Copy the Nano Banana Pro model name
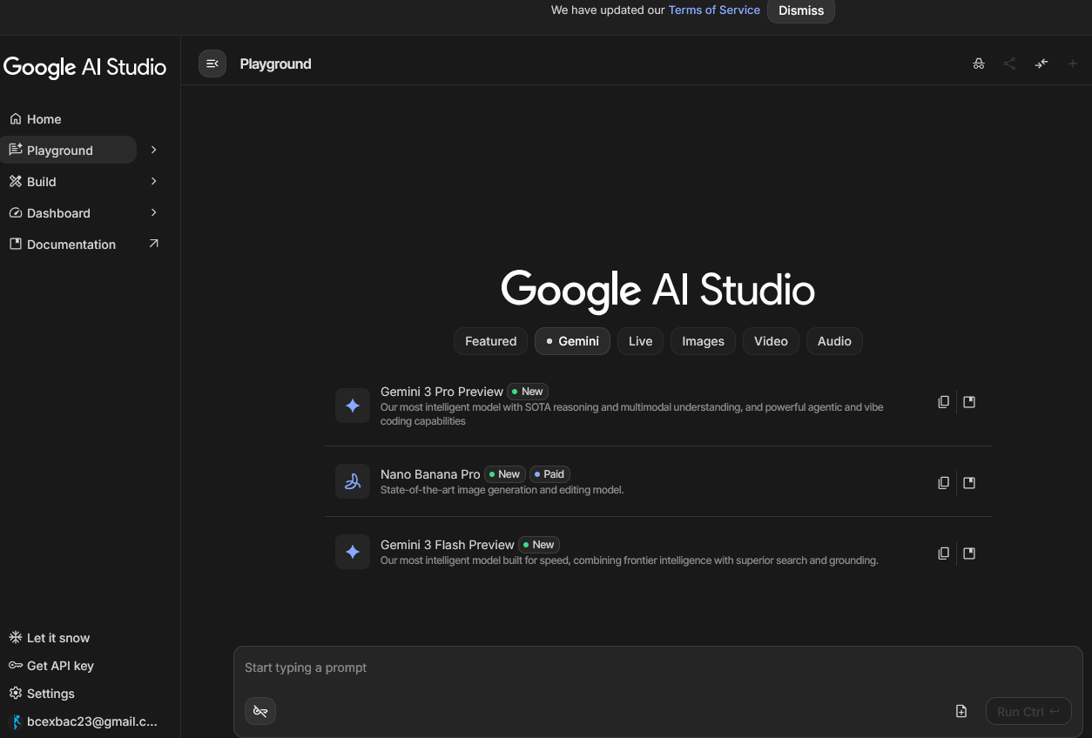 tap(943, 482)
